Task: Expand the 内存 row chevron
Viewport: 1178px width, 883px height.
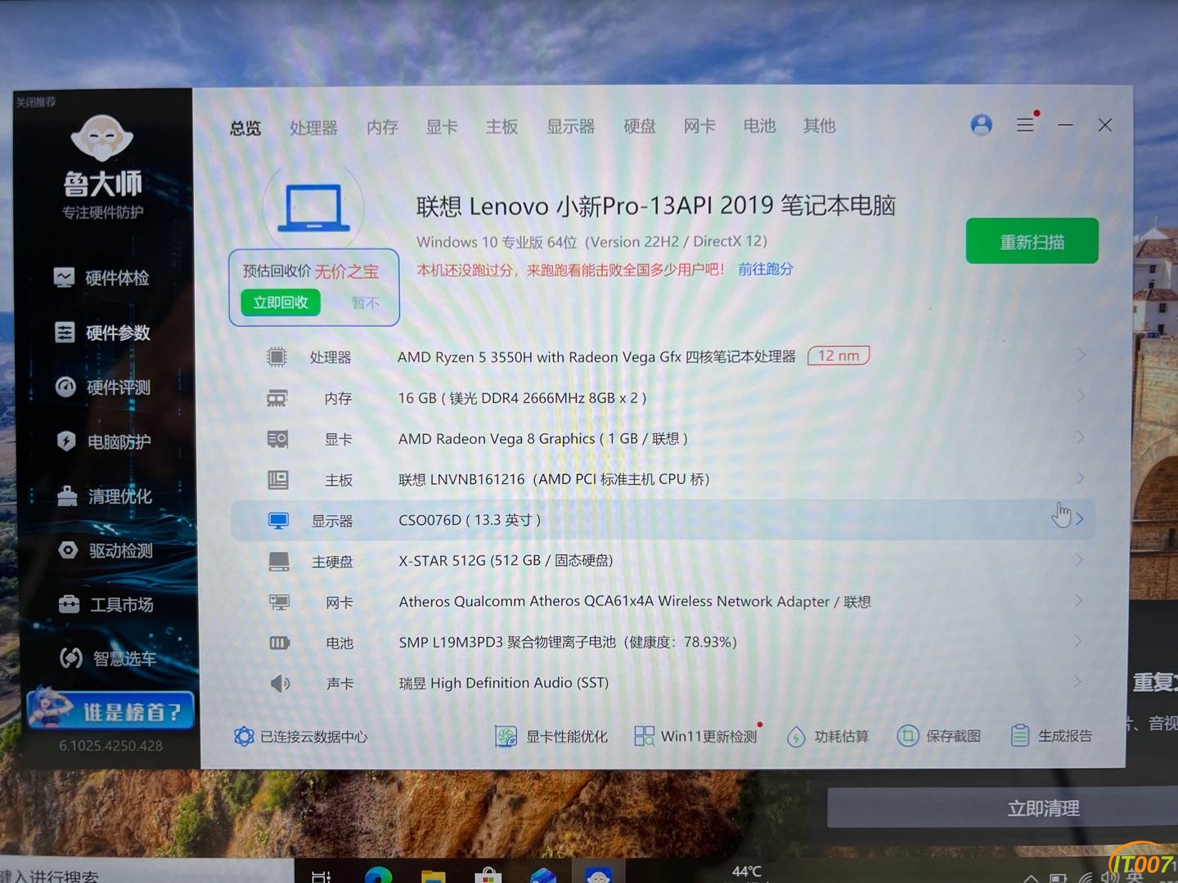Action: pos(1081,396)
